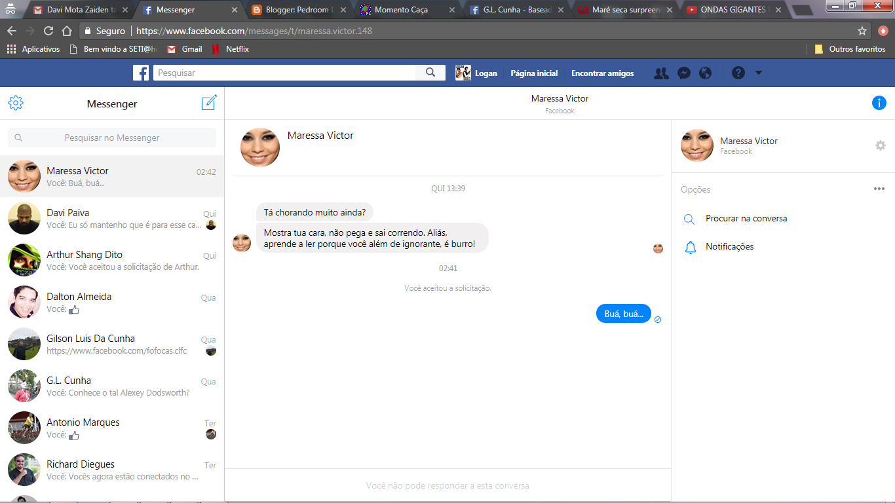Click Maressa Victor name in chat header
The image size is (895, 503).
pos(560,98)
